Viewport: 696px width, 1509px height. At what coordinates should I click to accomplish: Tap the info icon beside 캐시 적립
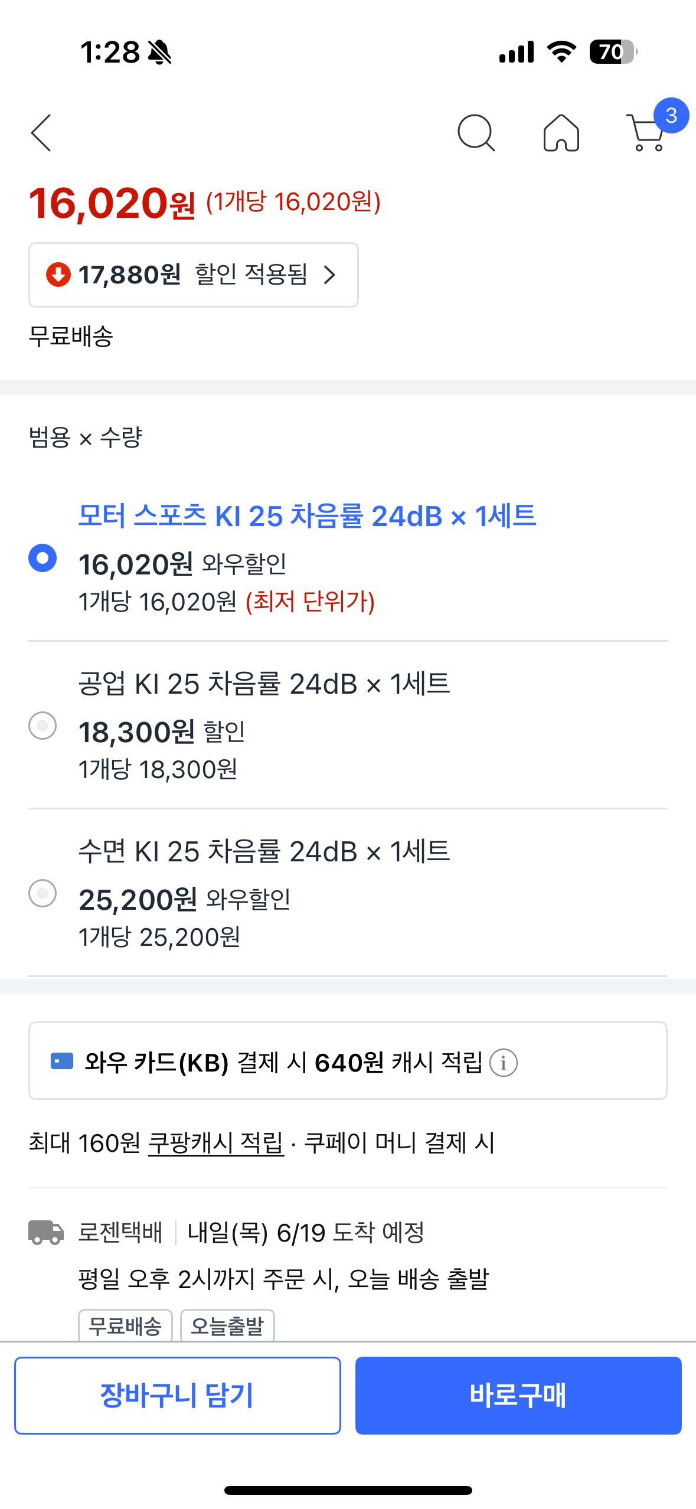pos(504,1063)
